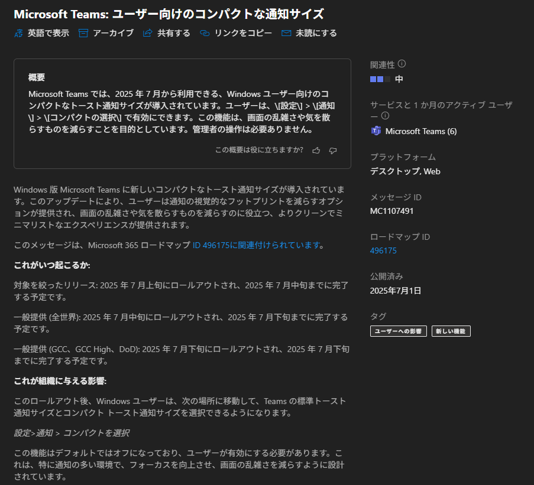Click the 英語で表示 translate button
The height and width of the screenshot is (485, 534).
point(41,33)
